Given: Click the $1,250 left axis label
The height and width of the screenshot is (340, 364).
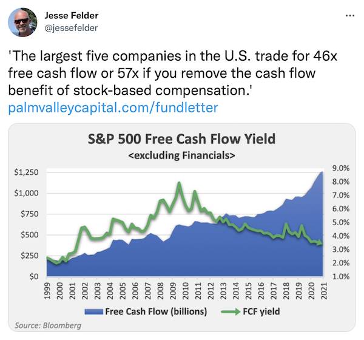Looking at the screenshot, I should tap(26, 172).
